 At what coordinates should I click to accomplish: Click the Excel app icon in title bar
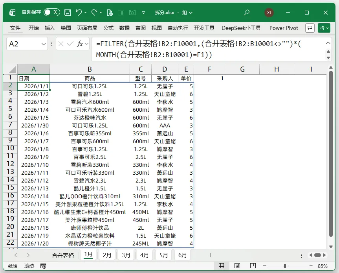(12, 13)
